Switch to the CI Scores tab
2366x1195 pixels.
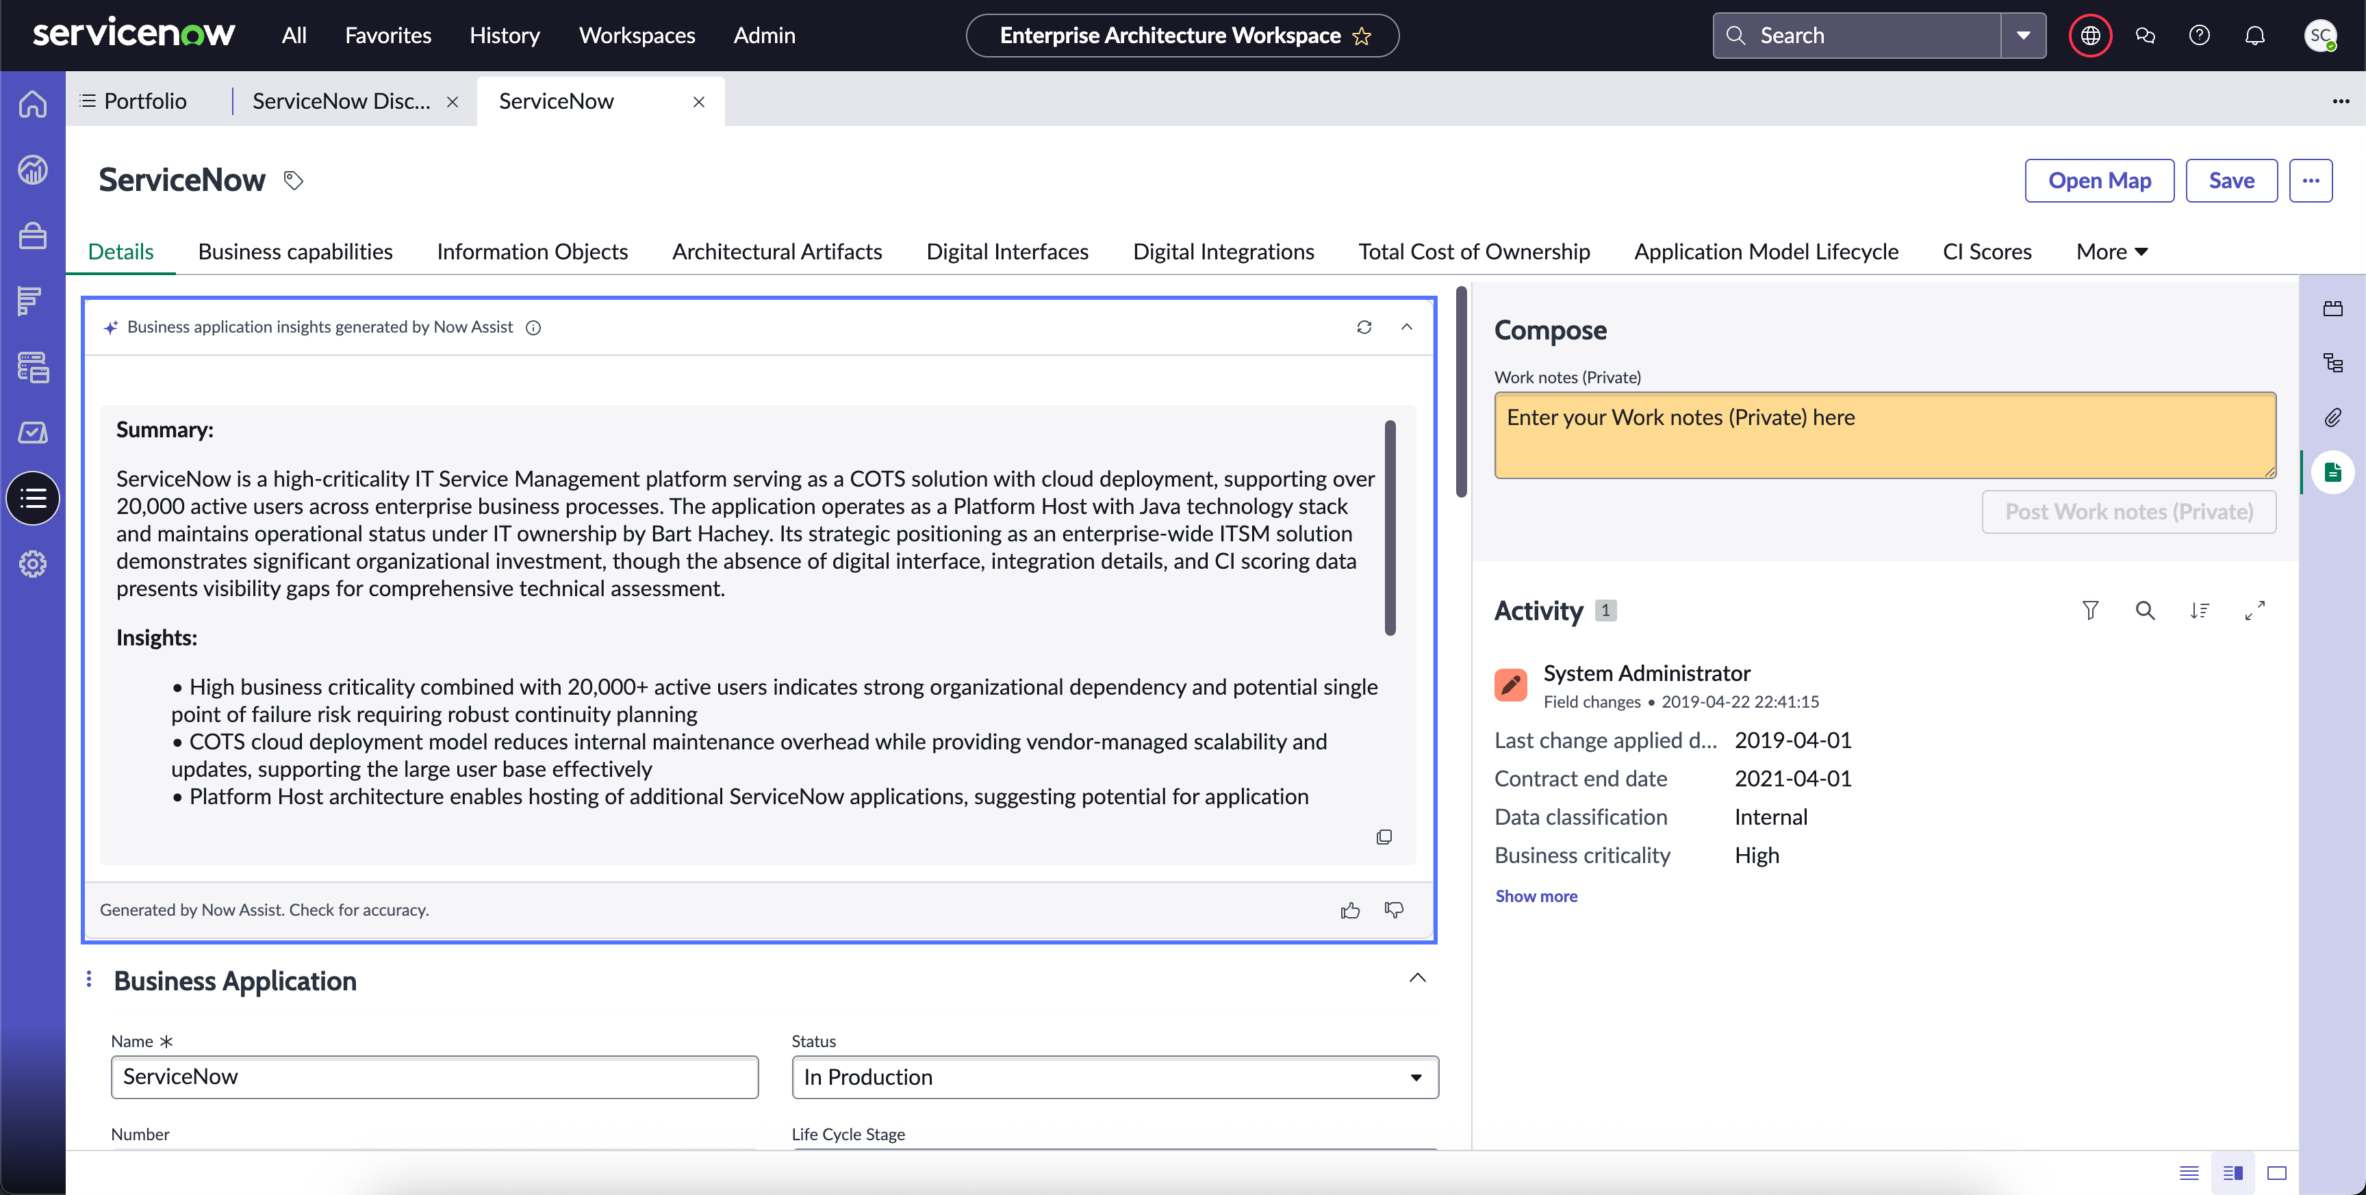1987,252
